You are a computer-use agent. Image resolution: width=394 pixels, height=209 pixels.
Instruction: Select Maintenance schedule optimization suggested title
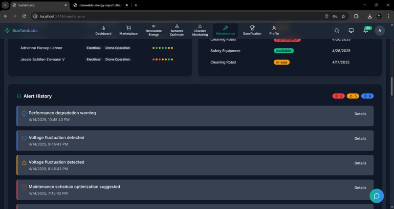tap(74, 187)
